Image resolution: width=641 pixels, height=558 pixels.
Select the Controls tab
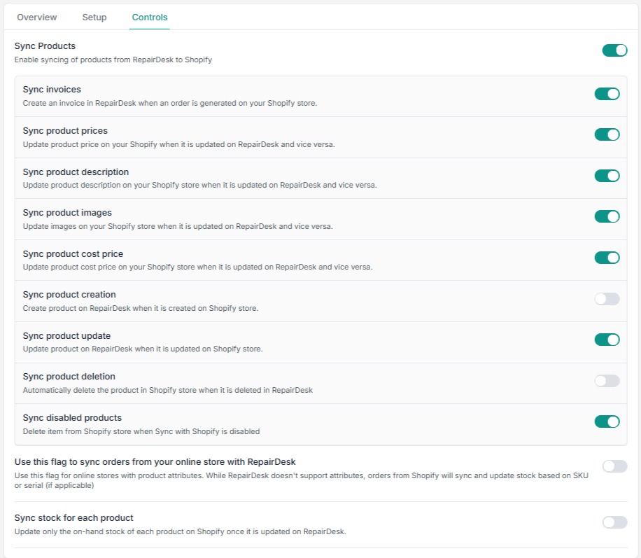[150, 18]
